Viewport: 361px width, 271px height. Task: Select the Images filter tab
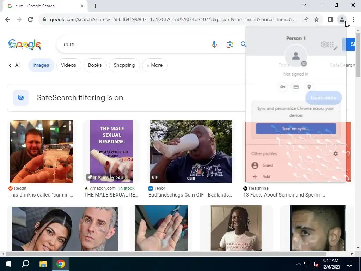point(41,65)
